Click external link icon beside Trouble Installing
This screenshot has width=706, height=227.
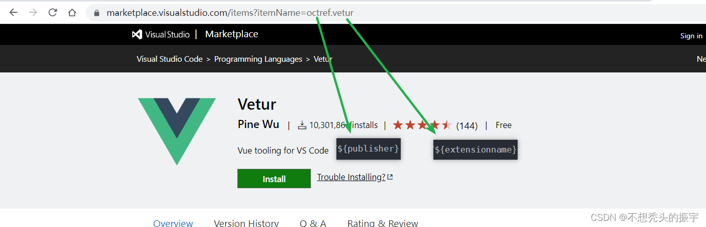click(390, 177)
